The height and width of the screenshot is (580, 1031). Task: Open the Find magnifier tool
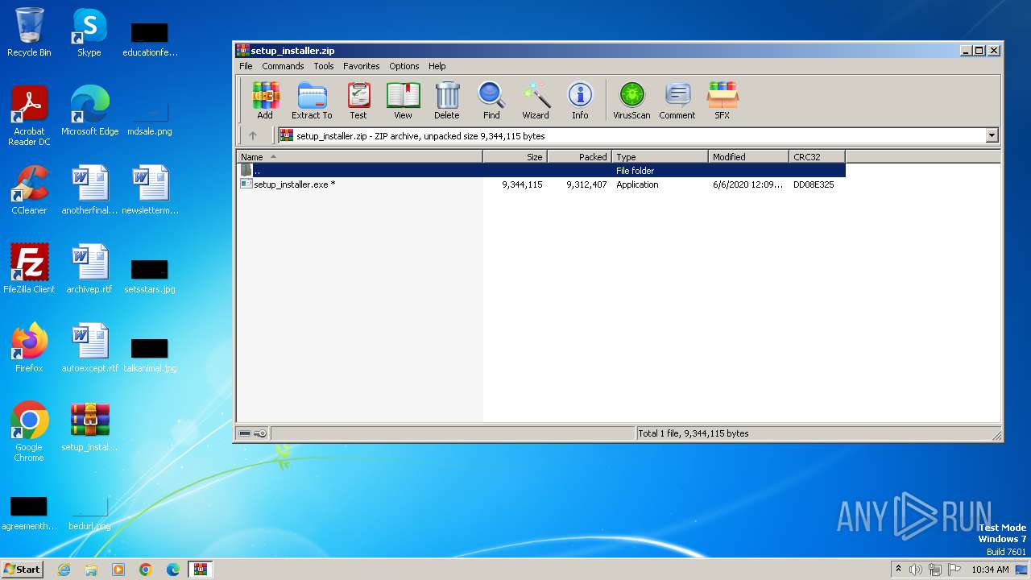[x=491, y=101]
